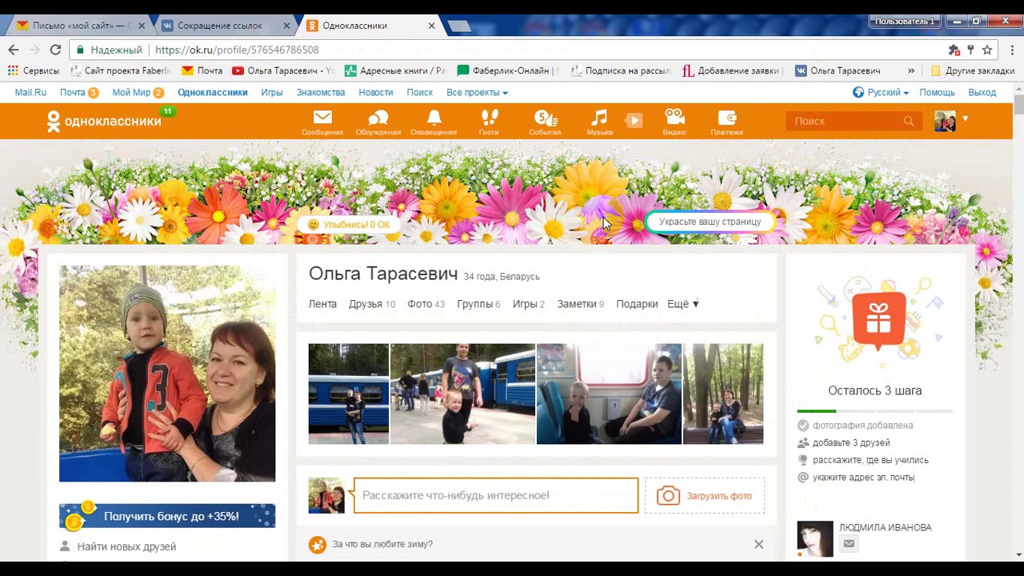1024x576 pixels.
Task: Click the browser back arrow
Action: [x=13, y=50]
